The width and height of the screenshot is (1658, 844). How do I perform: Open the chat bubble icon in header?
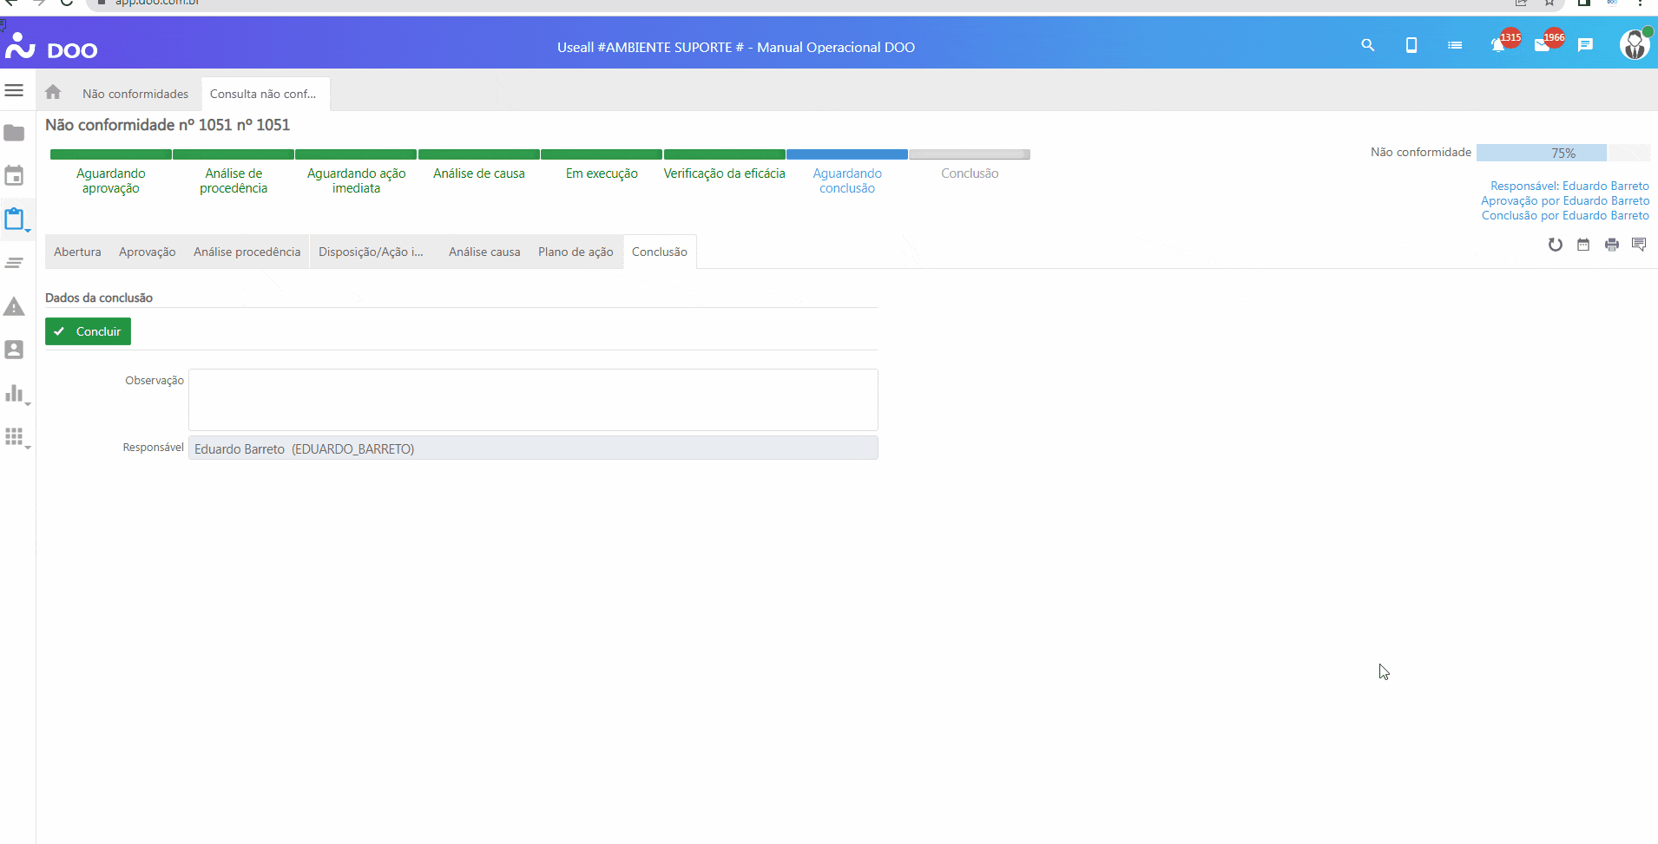pos(1585,45)
